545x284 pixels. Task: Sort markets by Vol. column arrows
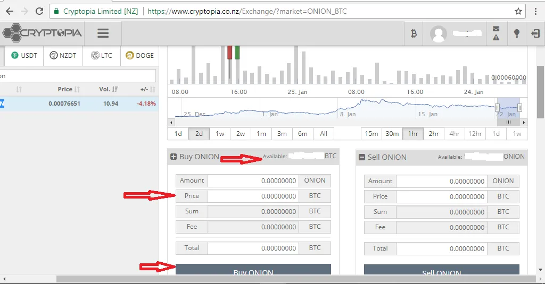(x=115, y=90)
